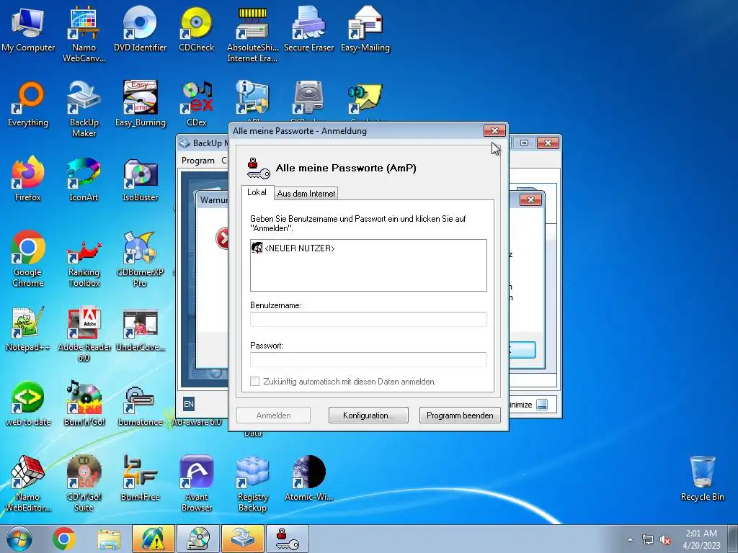Focus the Passwort input field
The image size is (738, 553).
coord(368,359)
